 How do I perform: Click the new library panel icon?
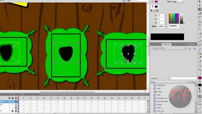pyautogui.click(x=194, y=48)
